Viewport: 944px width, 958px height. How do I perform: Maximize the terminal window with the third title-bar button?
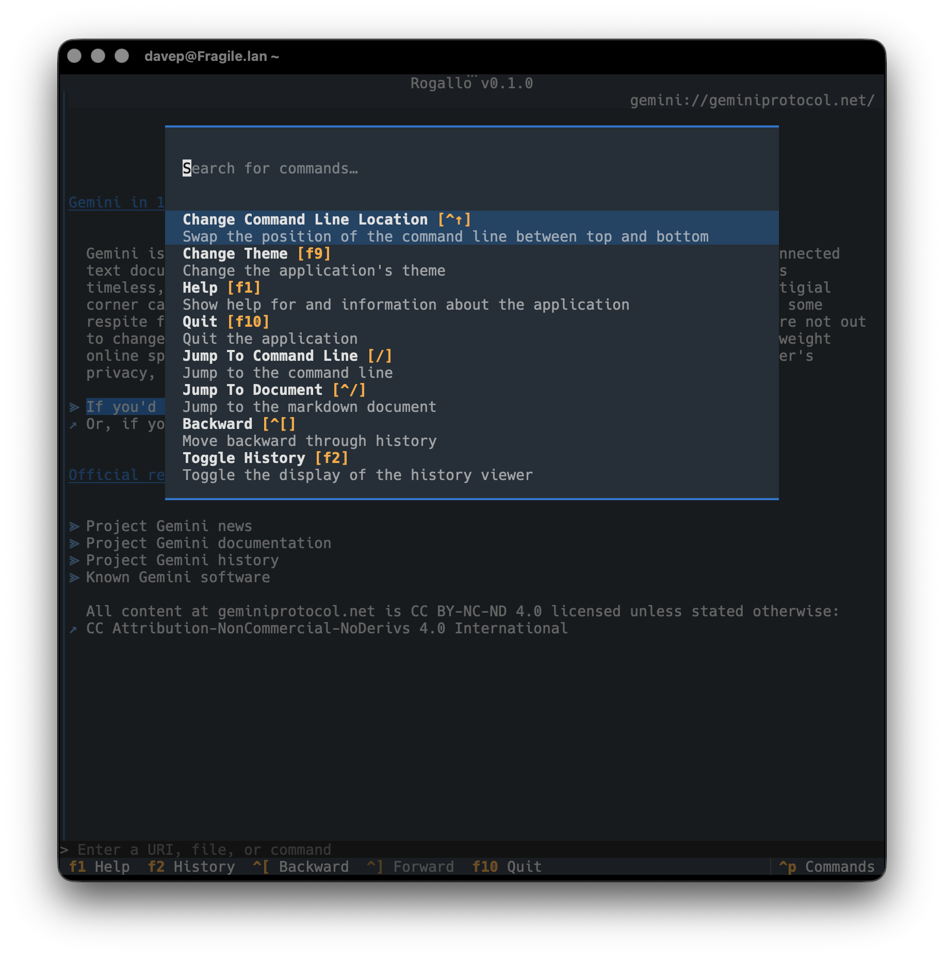point(122,56)
